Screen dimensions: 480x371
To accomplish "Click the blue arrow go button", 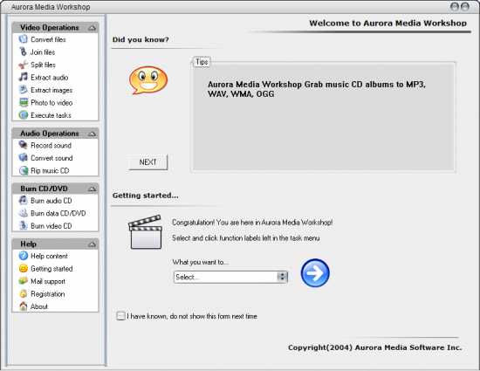I will 315,273.
